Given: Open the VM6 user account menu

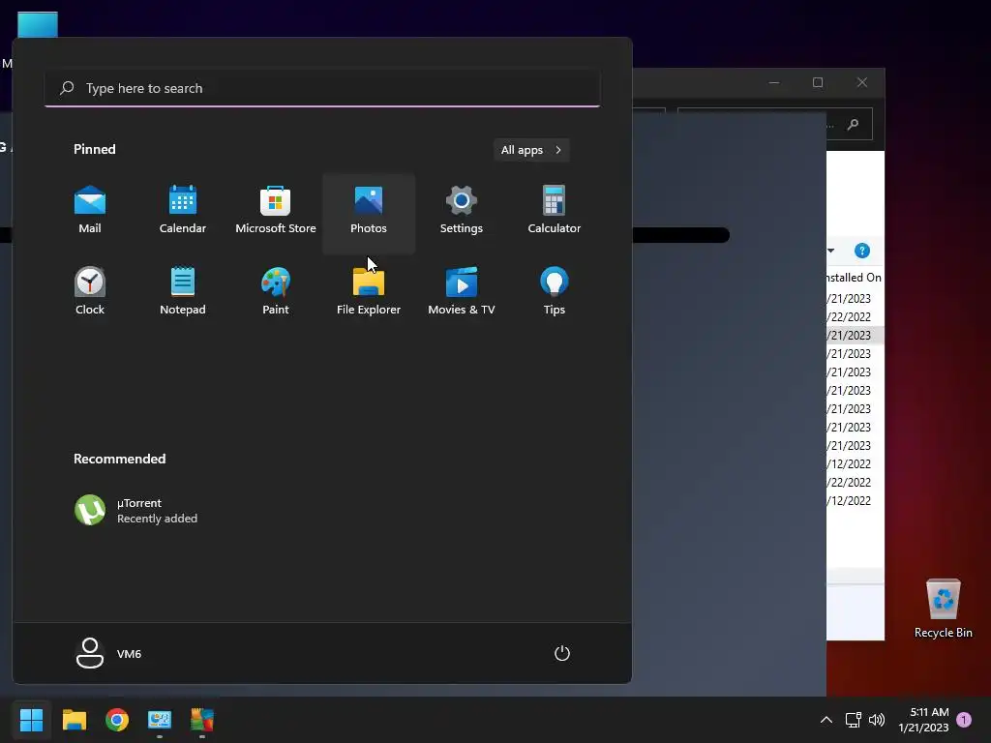Looking at the screenshot, I should (108, 653).
